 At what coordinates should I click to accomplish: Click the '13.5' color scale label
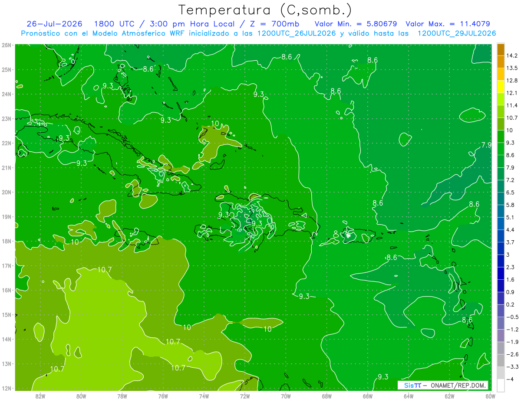[x=512, y=68]
